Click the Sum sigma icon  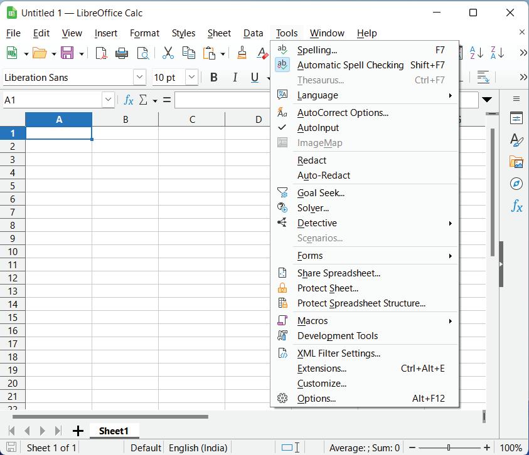coord(143,100)
